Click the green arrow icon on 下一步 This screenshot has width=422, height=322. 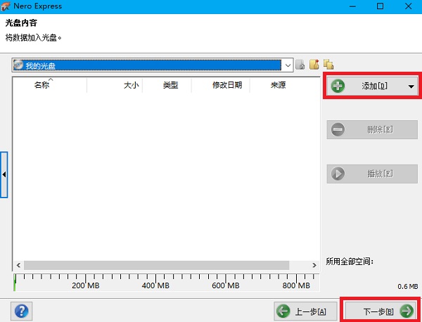pyautogui.click(x=406, y=310)
